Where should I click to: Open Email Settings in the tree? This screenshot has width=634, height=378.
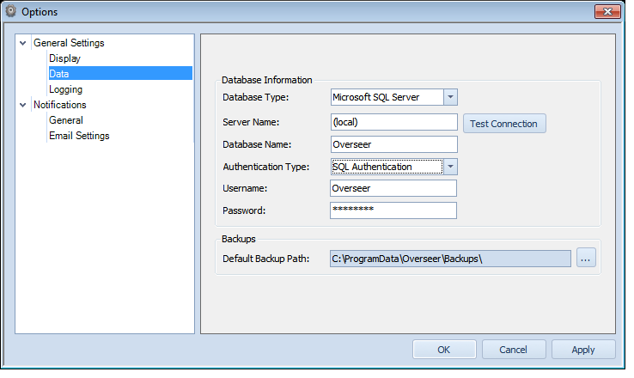tap(79, 136)
